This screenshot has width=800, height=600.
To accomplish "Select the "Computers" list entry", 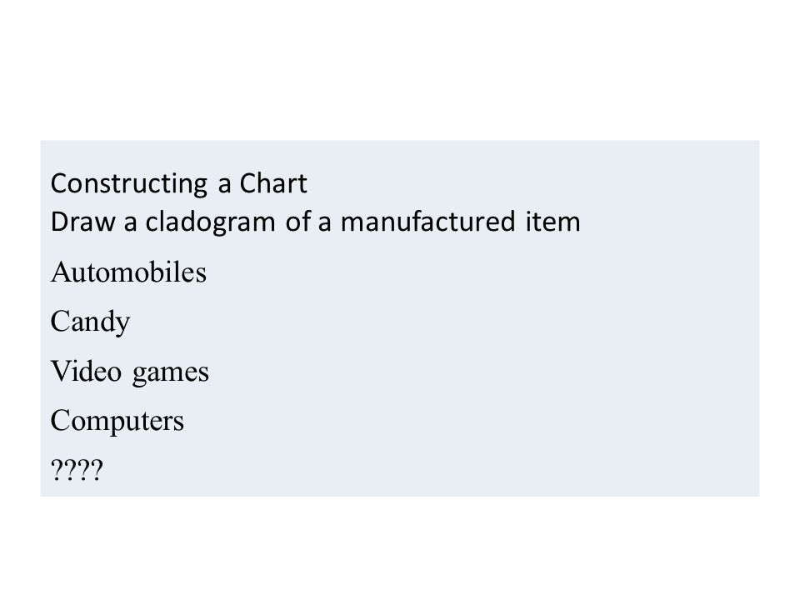I will (117, 422).
